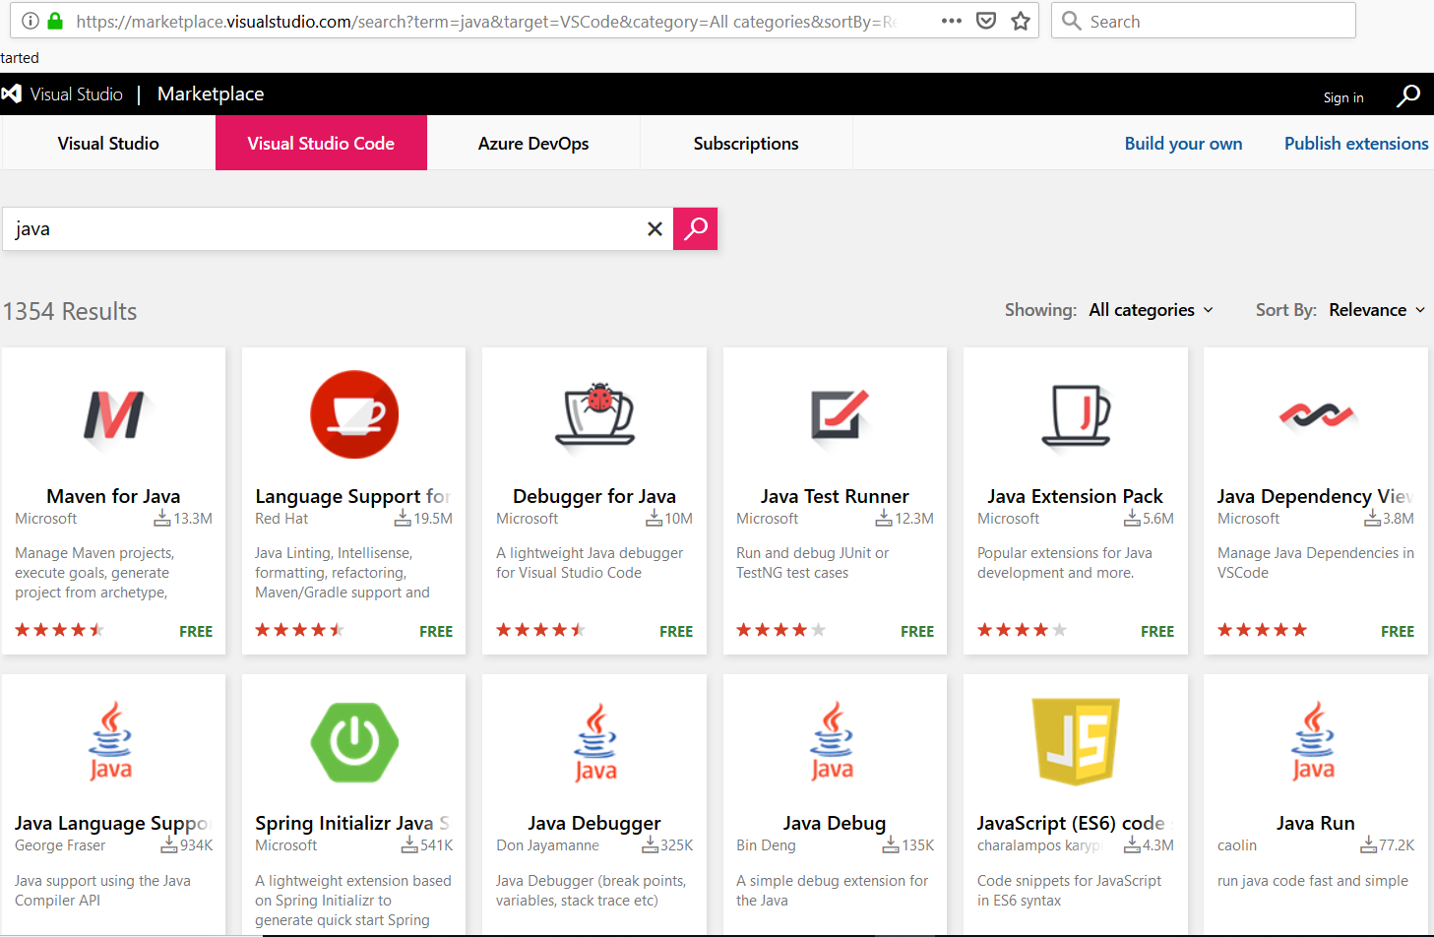Click the 1354 Results text
This screenshot has height=937, width=1434.
coord(70,311)
